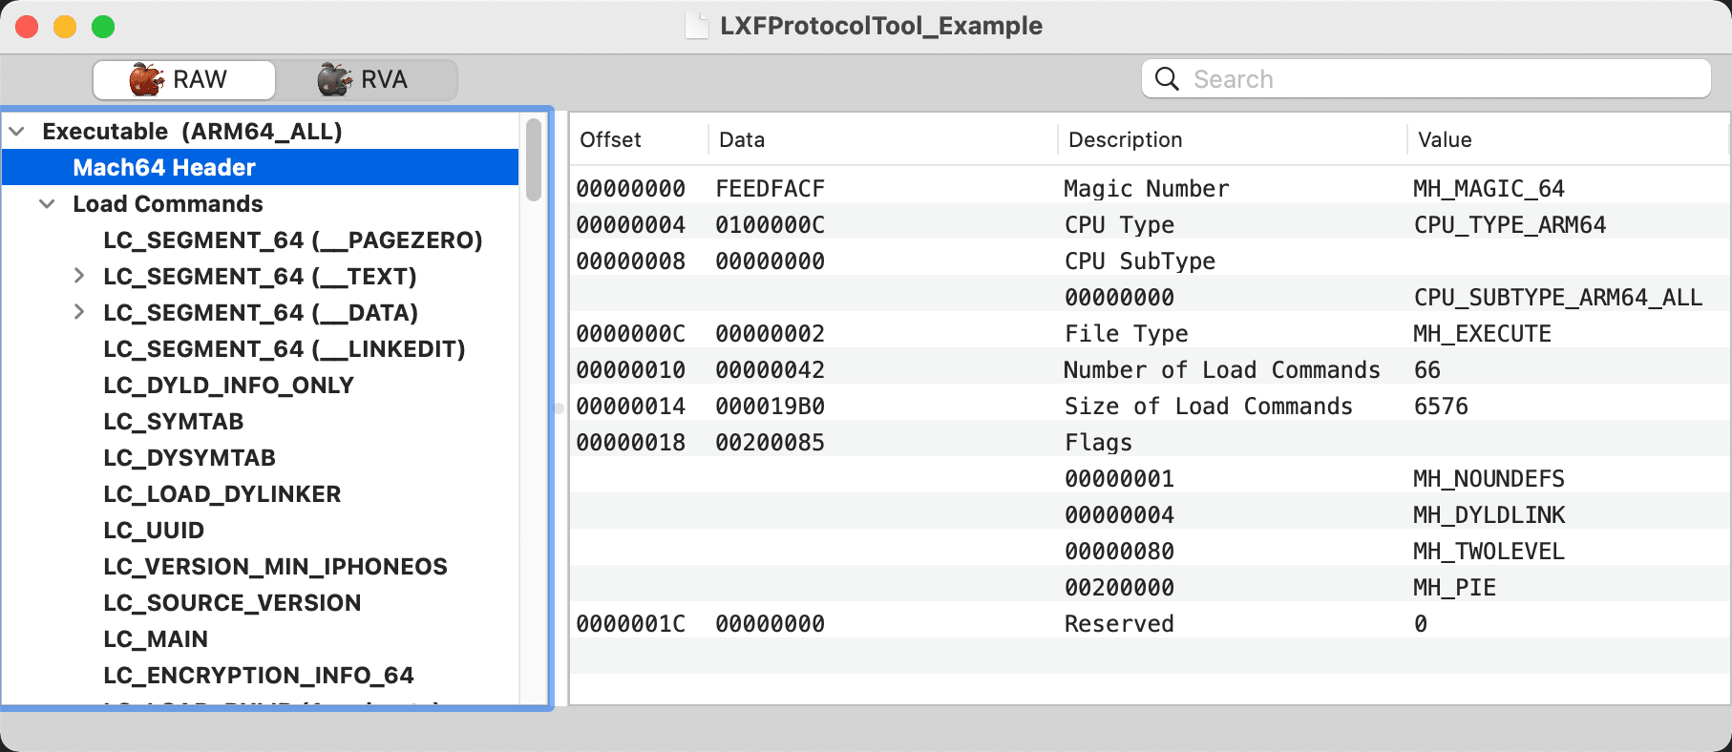Click MH_PIE flag value
Image resolution: width=1732 pixels, height=752 pixels.
[1454, 588]
